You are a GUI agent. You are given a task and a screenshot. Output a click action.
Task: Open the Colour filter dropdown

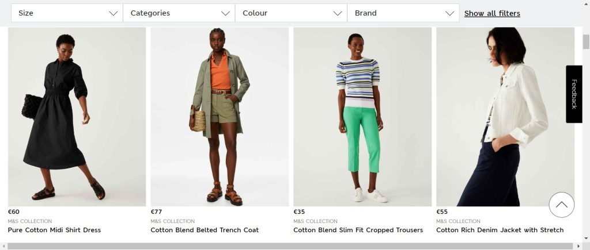pos(291,13)
